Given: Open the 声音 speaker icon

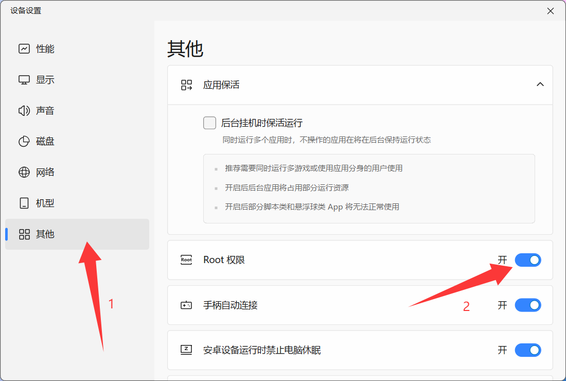Looking at the screenshot, I should (24, 111).
